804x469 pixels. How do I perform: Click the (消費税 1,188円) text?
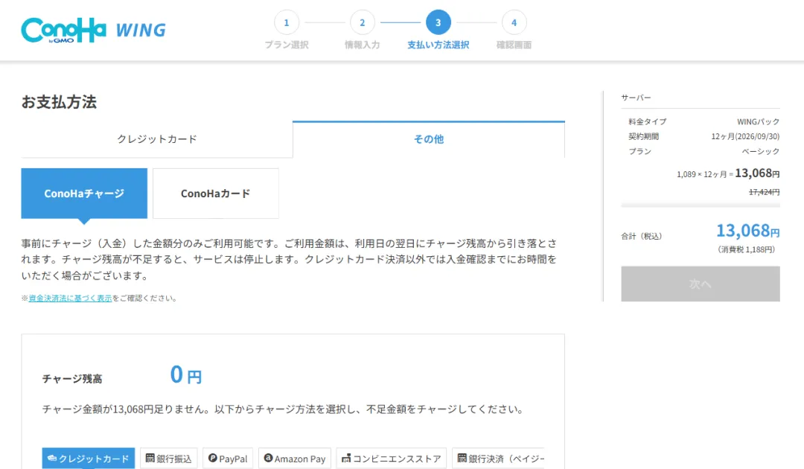(746, 249)
